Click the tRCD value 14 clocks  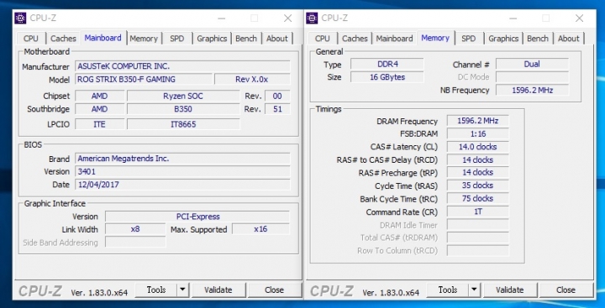477,159
